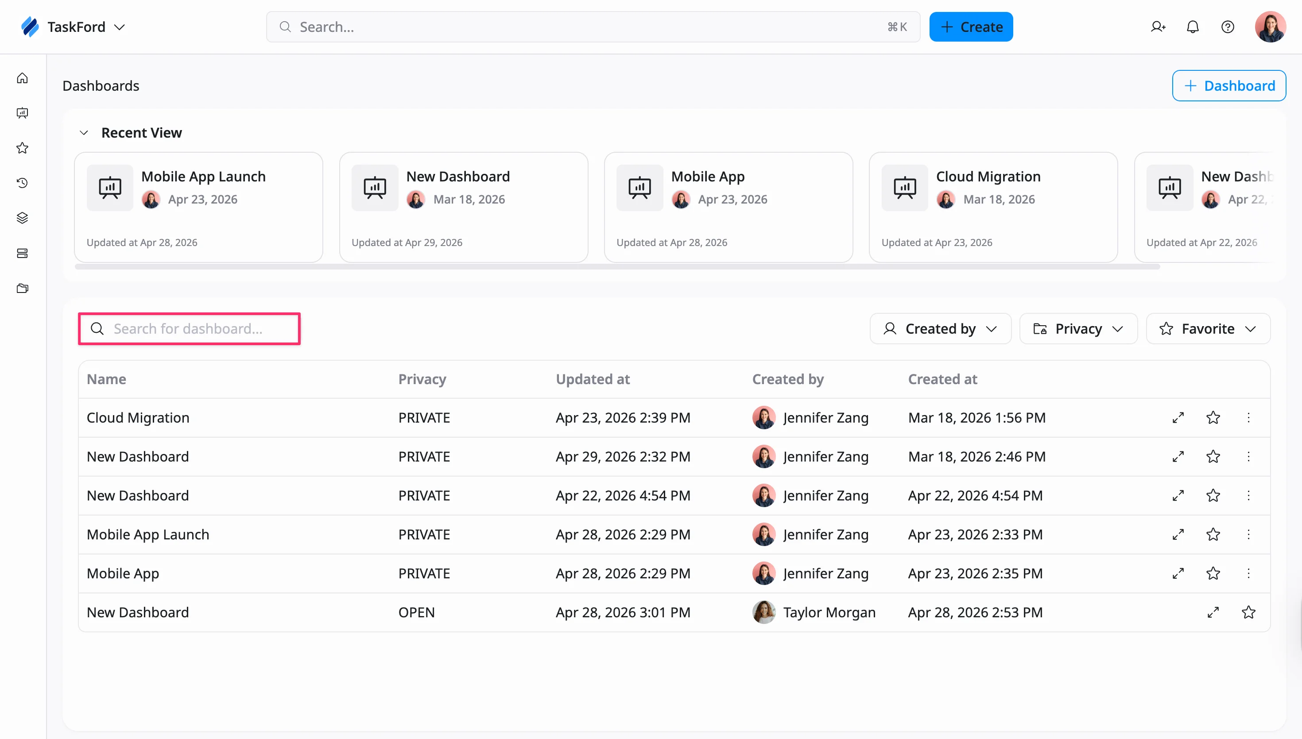Open Cloud Migration in the table
Screen dimensions: 1302x739
pos(138,418)
